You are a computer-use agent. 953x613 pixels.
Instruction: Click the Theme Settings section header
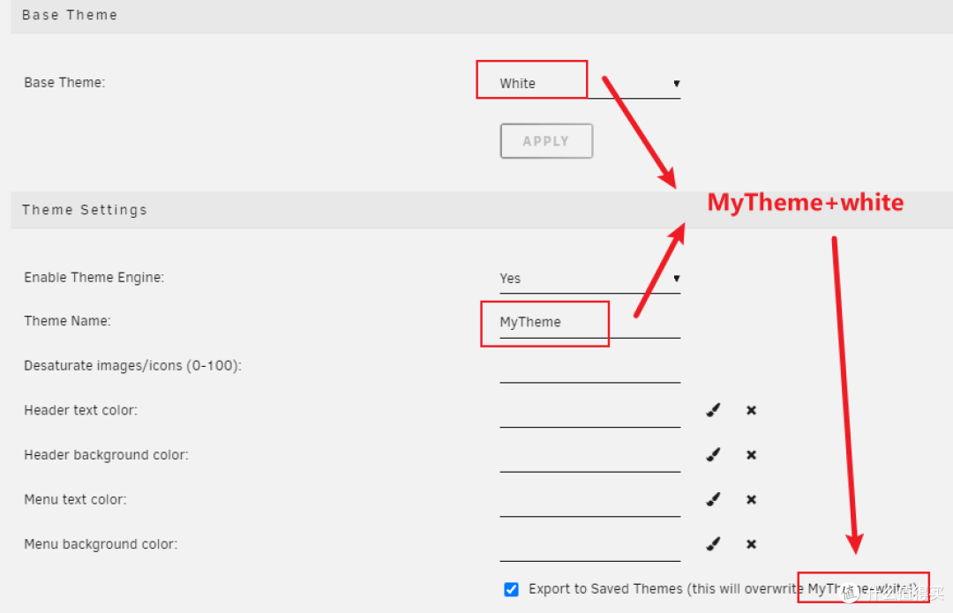coord(85,210)
